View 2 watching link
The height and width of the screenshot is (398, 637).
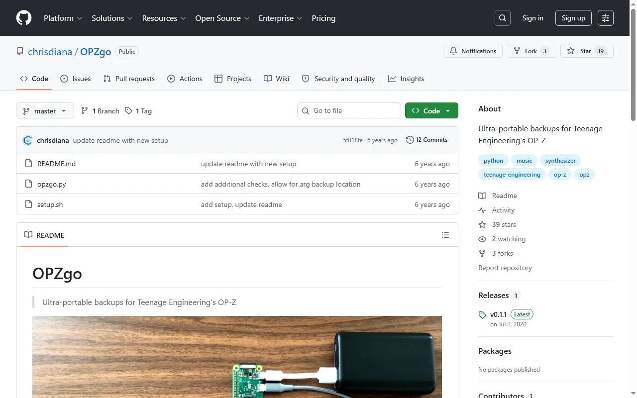click(x=502, y=239)
